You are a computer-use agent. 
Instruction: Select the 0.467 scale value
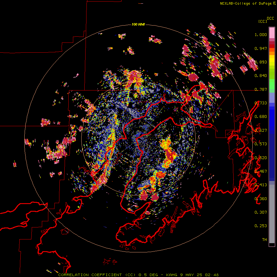[261, 171]
